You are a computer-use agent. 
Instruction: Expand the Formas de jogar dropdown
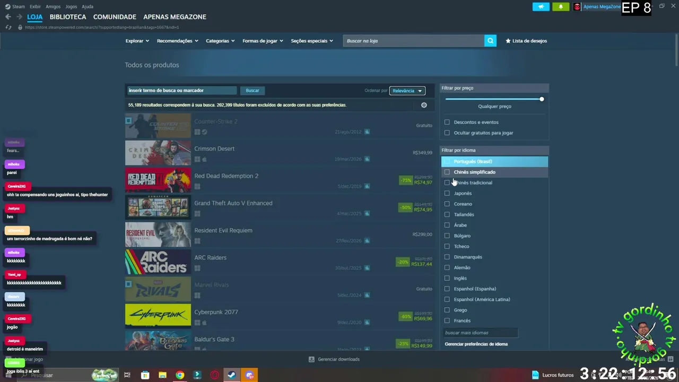pos(263,41)
